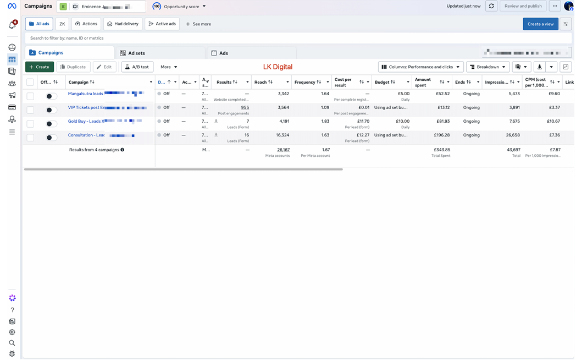This screenshot has width=576, height=361.
Task: Select the Had delivery view tab
Action: [x=123, y=24]
